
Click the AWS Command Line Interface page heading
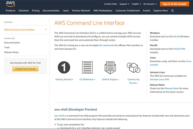pyautogui.click(x=89, y=23)
